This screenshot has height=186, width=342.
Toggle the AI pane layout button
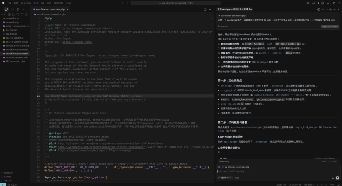pyautogui.click(x=319, y=3)
